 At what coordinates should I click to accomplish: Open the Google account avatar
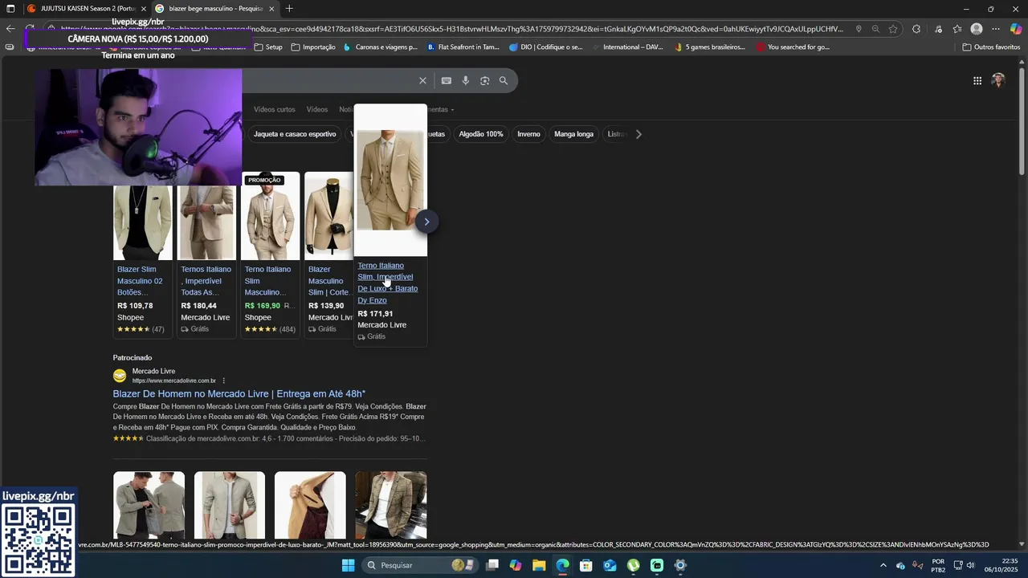point(998,80)
